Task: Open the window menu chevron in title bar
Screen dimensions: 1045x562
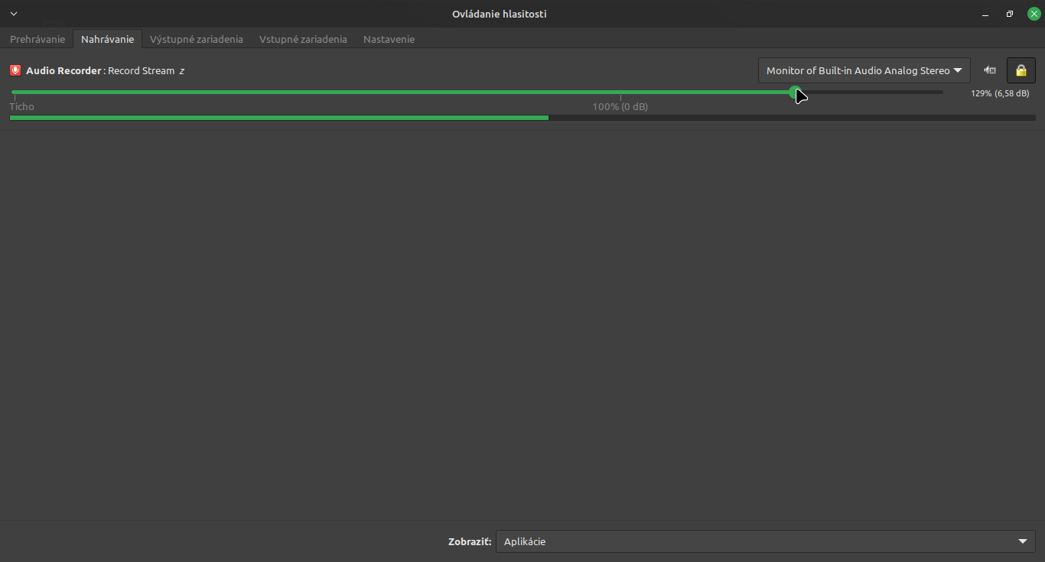Action: pyautogui.click(x=14, y=14)
